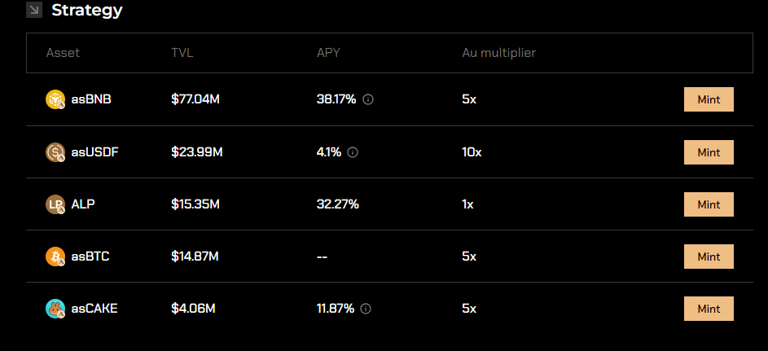Screen dimensions: 768x351
Task: Sort by the TVL column header
Action: (182, 53)
